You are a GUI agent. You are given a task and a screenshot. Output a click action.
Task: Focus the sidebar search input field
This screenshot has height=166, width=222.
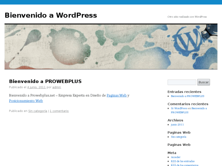(x=182, y=82)
